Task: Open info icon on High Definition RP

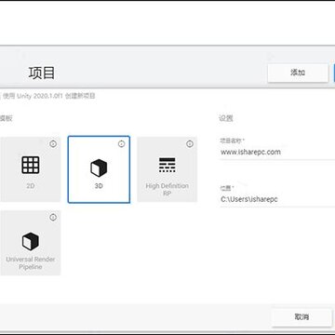Action: pos(190,144)
